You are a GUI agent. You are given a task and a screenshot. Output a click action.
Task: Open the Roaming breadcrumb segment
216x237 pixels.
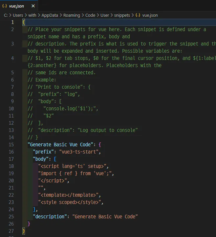72,15
